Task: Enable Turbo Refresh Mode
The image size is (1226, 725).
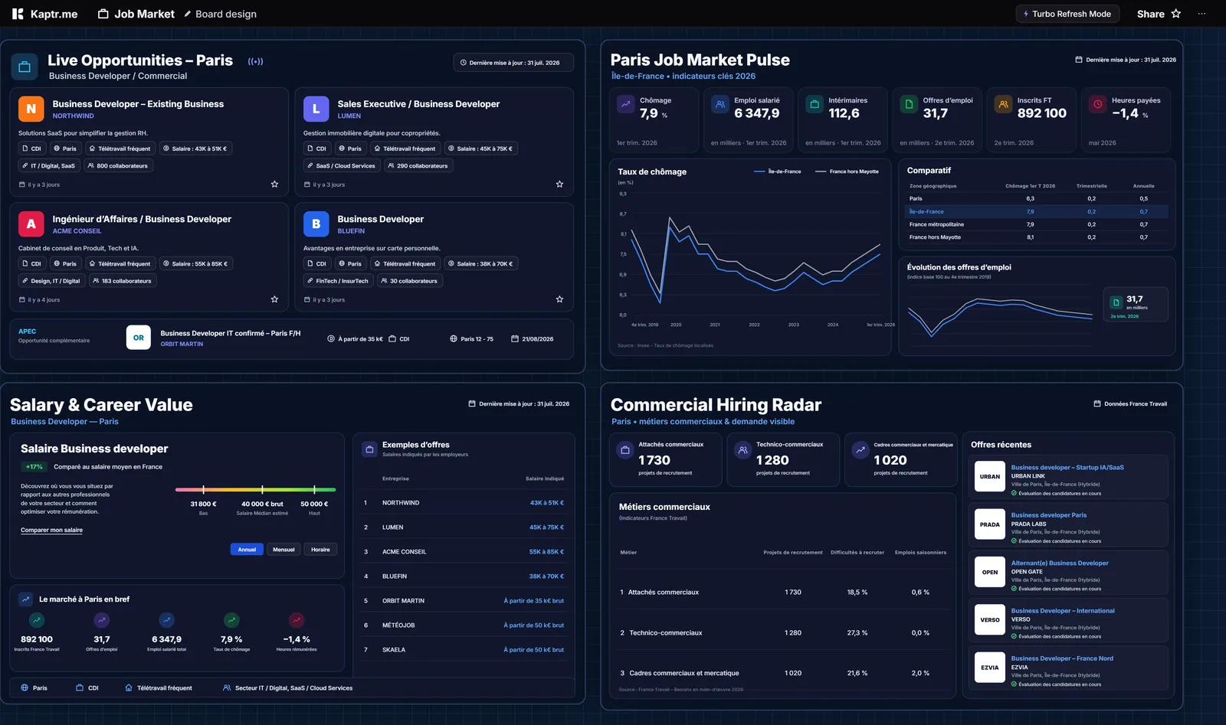Action: click(x=1067, y=14)
